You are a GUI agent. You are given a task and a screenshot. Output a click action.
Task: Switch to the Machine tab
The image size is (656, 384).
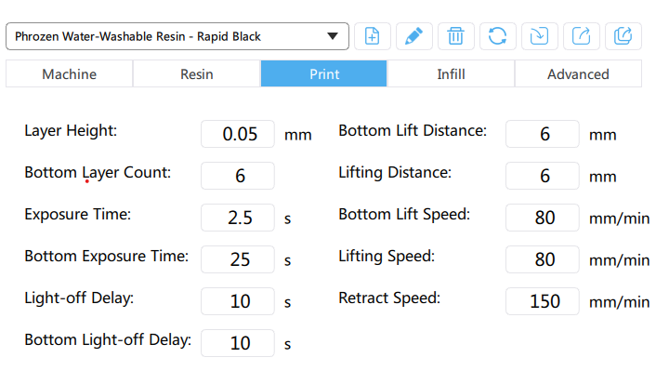70,74
